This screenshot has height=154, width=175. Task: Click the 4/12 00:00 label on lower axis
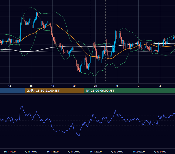(117, 151)
